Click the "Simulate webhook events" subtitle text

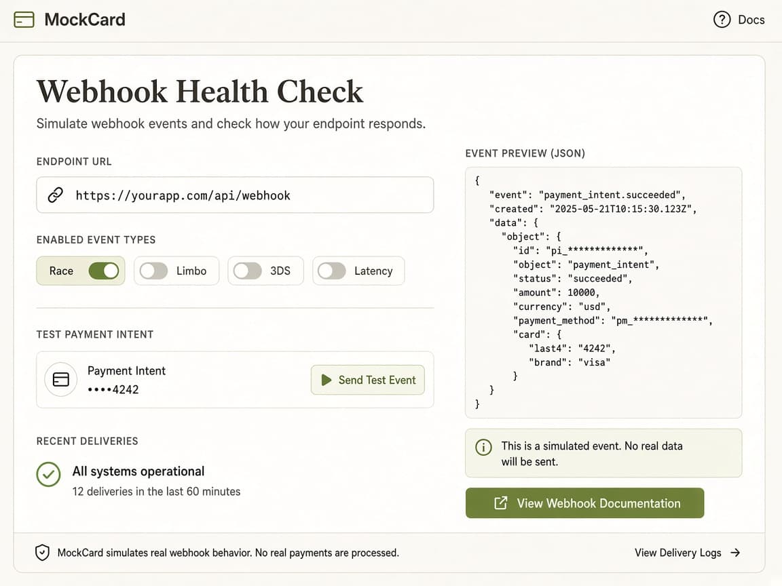point(231,123)
